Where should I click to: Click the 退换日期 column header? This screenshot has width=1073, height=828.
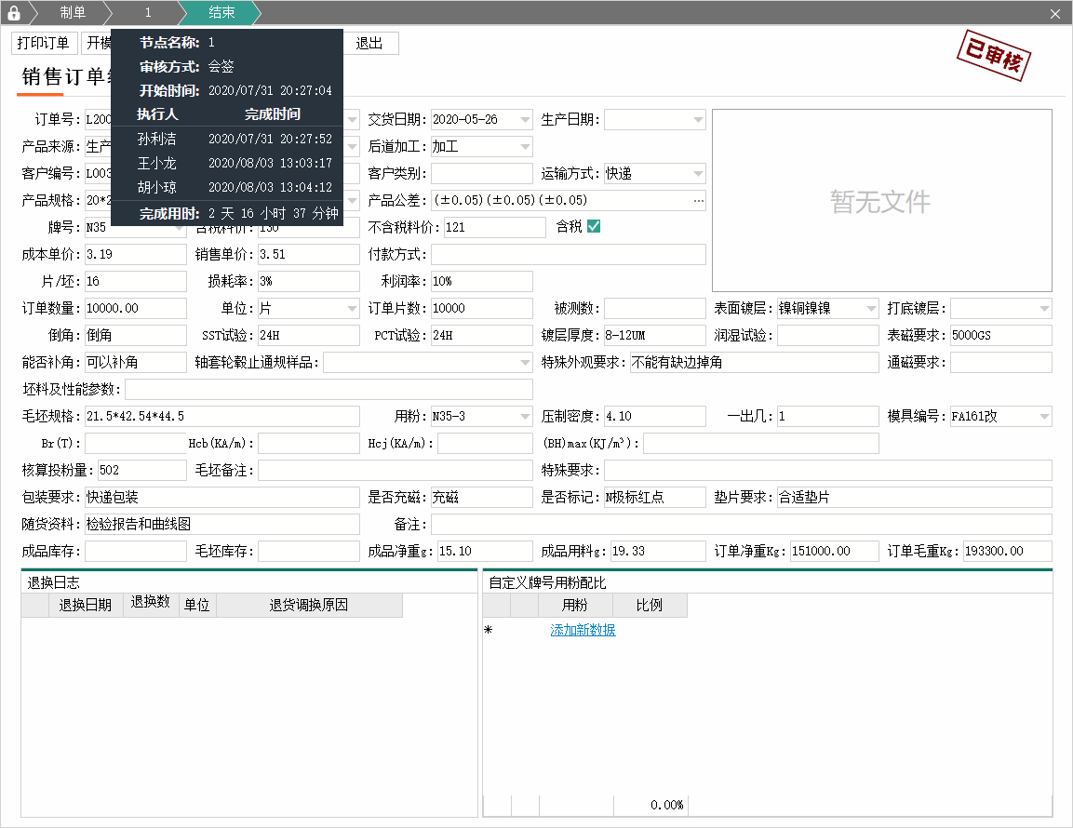pos(86,605)
